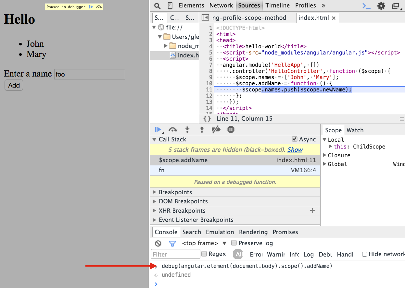
Task: Toggle the console filter funnel
Action: [172, 243]
